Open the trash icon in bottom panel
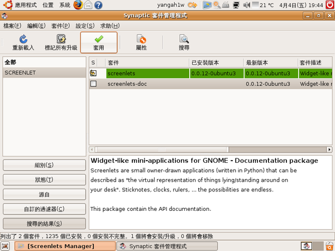The width and height of the screenshot is (335, 251). tap(330, 246)
